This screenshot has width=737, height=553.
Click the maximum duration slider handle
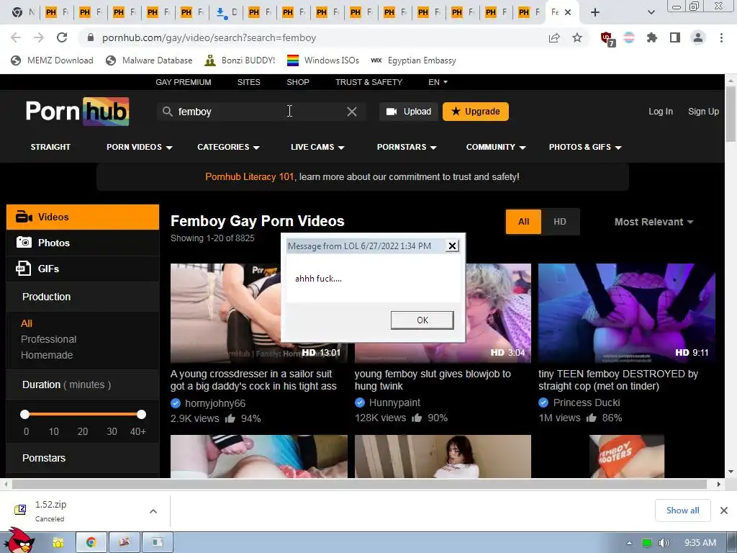coord(141,414)
